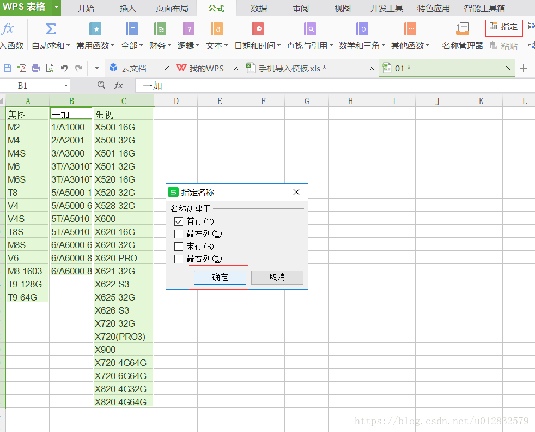Click the Redo arrow icon

78,68
